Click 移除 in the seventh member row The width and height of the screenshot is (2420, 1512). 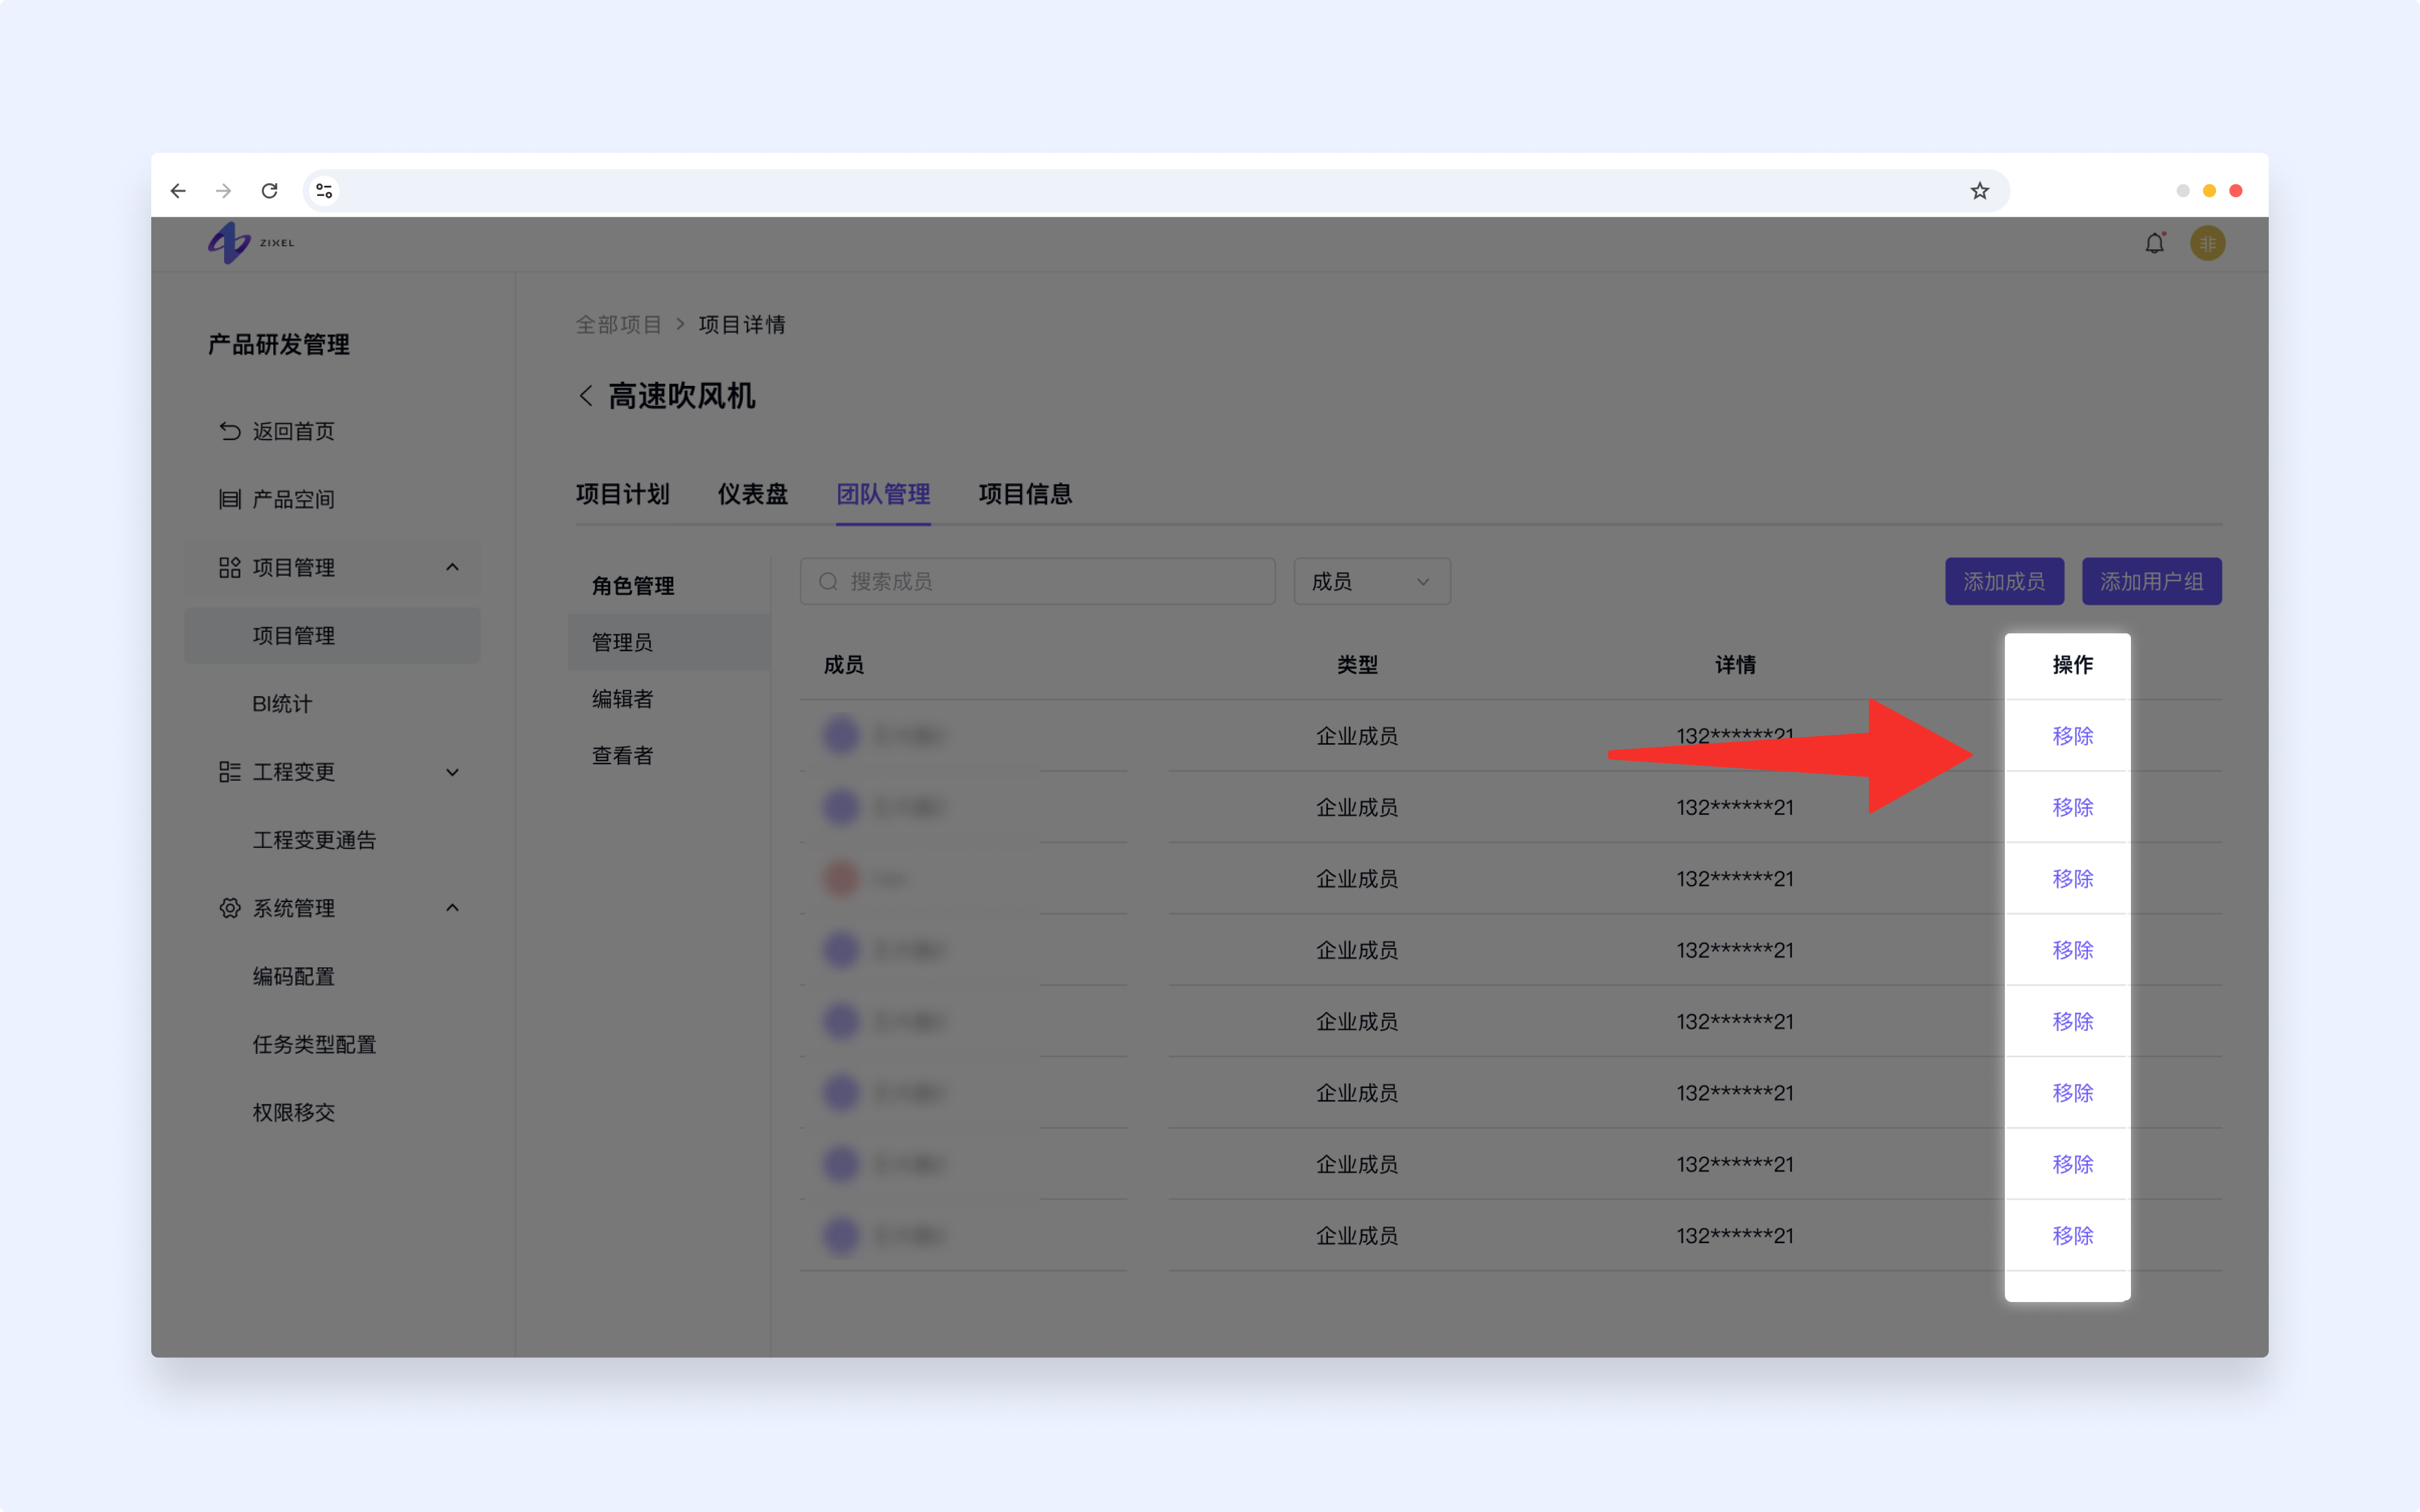pos(2072,1164)
